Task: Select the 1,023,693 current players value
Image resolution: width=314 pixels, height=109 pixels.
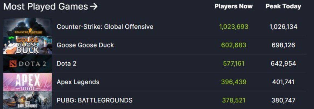Action: point(234,27)
